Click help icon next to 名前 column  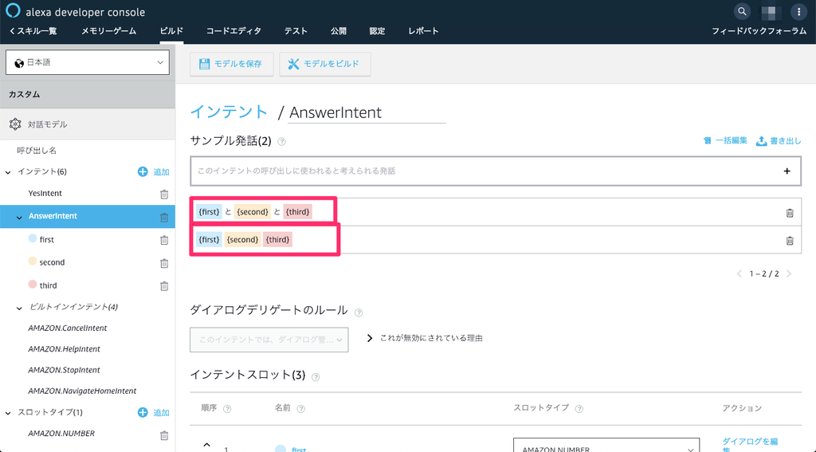[300, 409]
